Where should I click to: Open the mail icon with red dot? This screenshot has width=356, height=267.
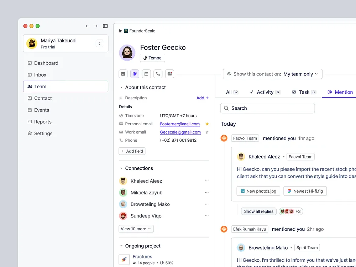[x=169, y=74]
